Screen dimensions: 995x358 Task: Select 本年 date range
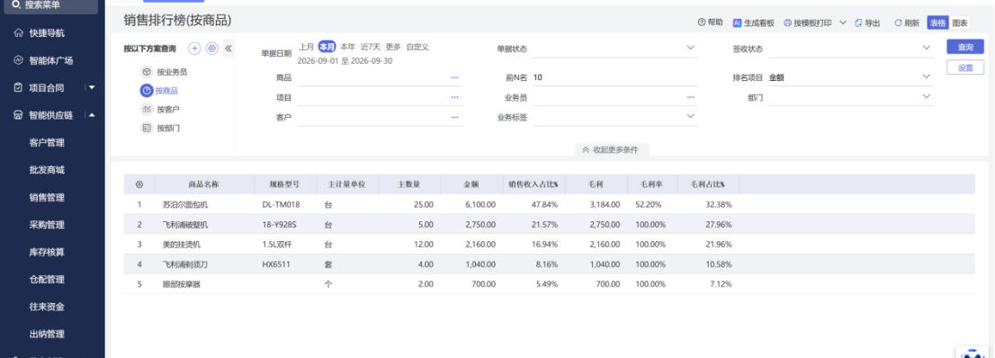[x=348, y=47]
